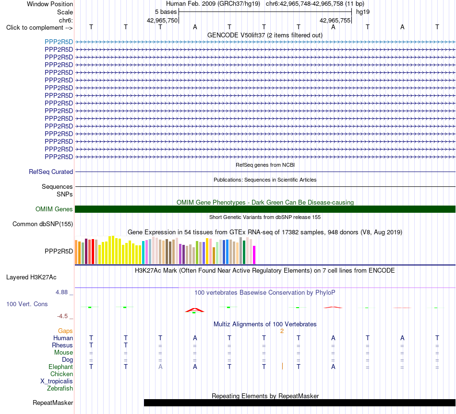The width and height of the screenshot is (456, 414).
Task: Click the Layered H3K27Ac track label
Action: (x=31, y=277)
